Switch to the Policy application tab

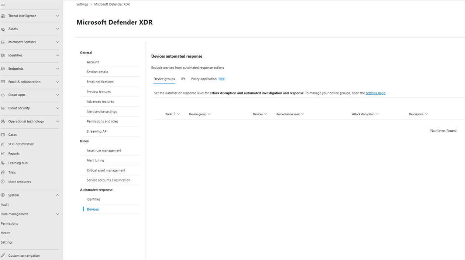click(x=204, y=79)
